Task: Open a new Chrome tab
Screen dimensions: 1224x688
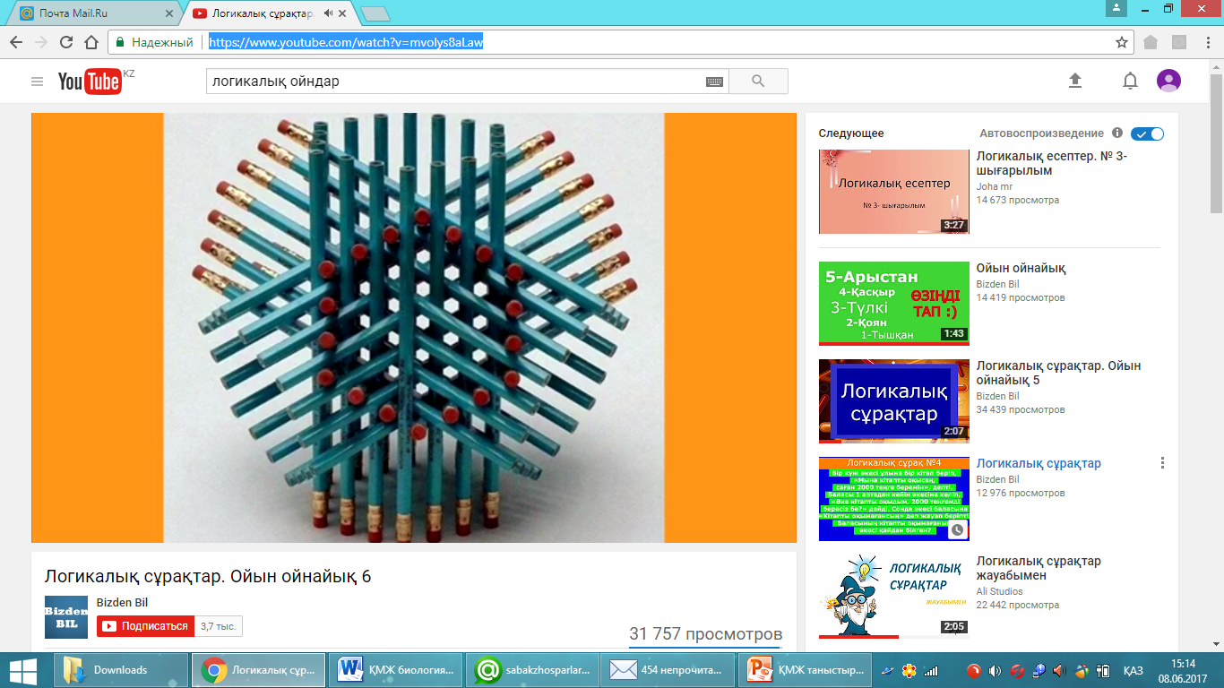Action: (x=375, y=13)
